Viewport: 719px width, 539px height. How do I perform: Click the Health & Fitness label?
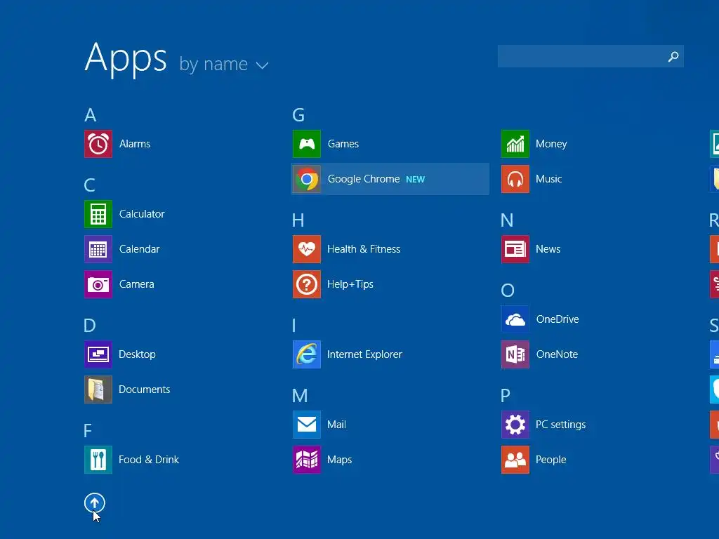click(364, 249)
